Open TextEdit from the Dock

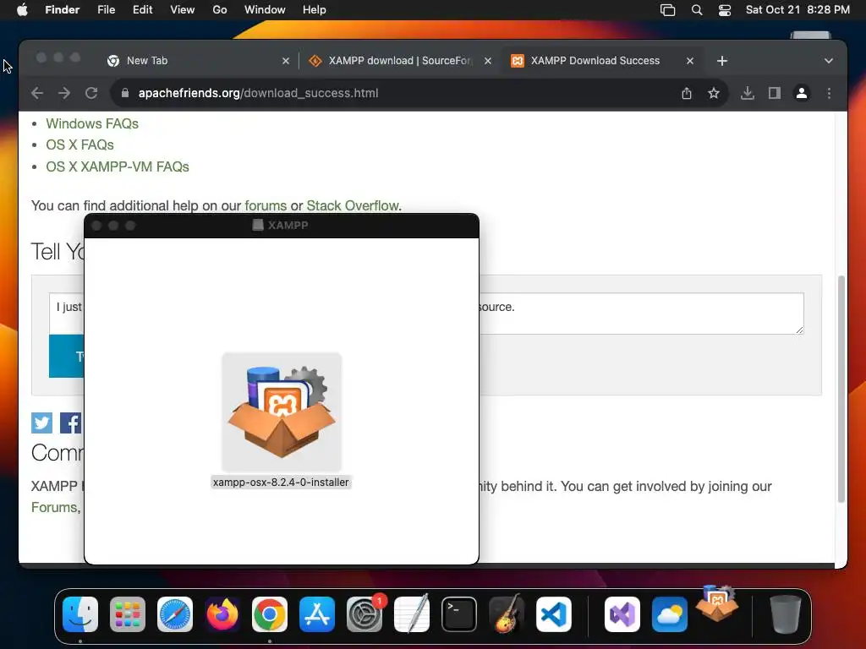pyautogui.click(x=412, y=614)
